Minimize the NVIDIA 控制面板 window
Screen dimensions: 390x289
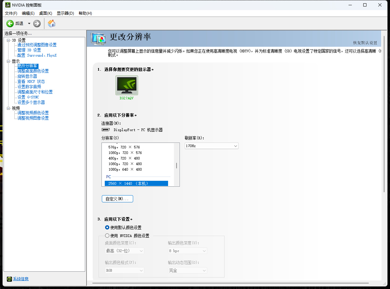[x=350, y=5]
